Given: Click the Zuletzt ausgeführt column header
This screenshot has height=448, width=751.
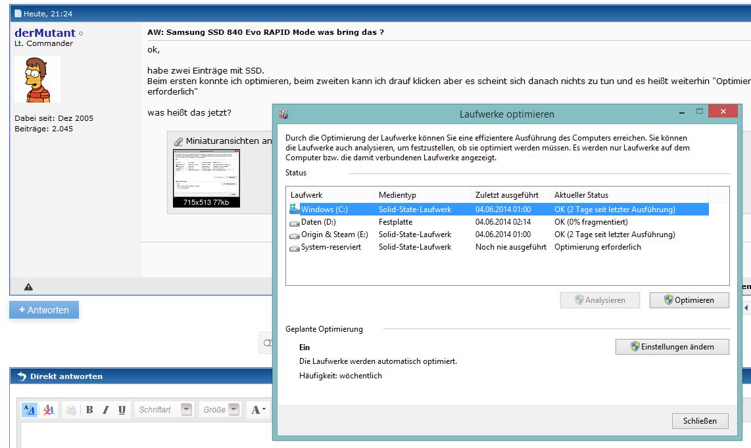Looking at the screenshot, I should [510, 195].
